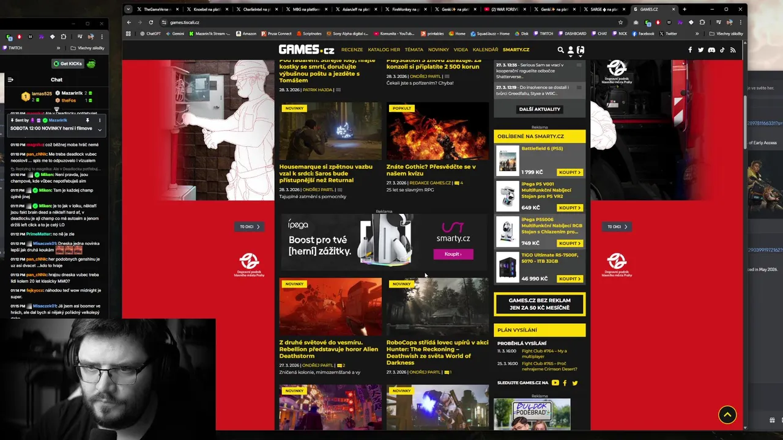Open the Twitter icon next to Sledujte GAMES.cz

[x=574, y=383]
